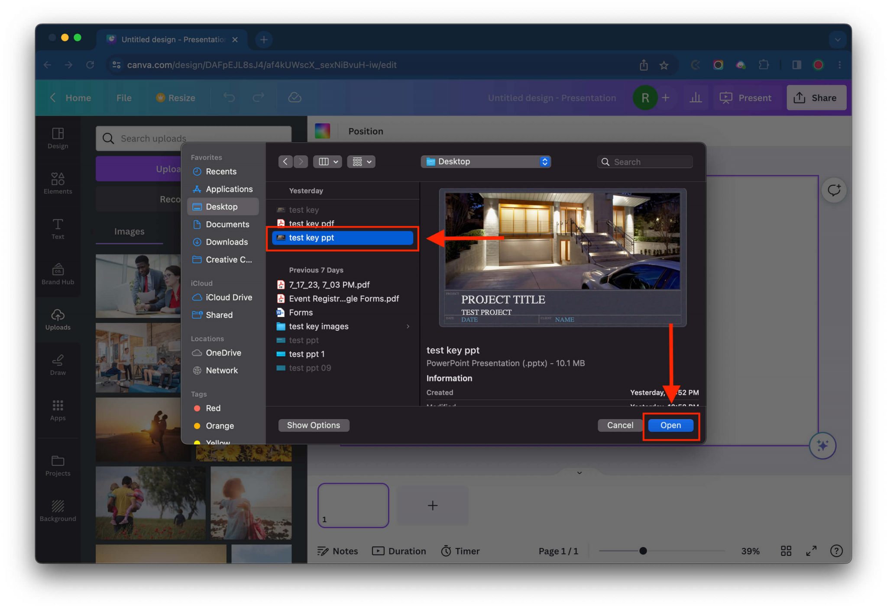Open the Background panel

[x=58, y=509]
